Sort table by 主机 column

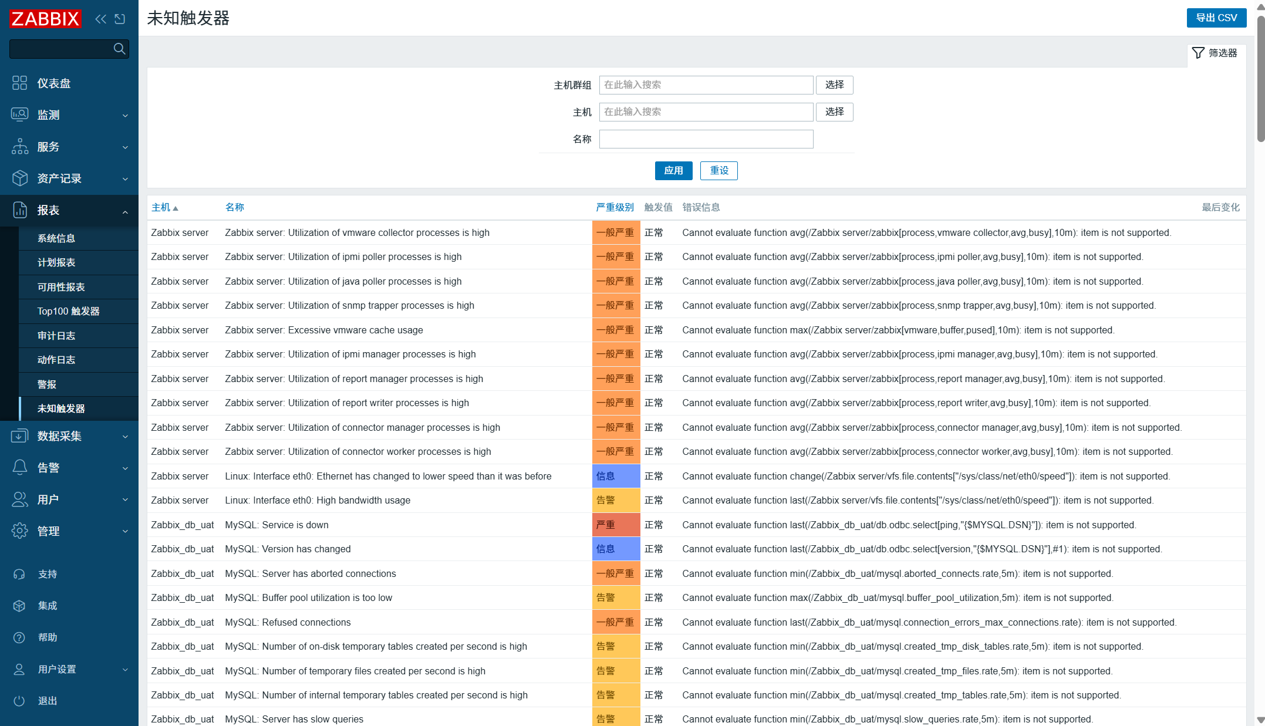(x=161, y=207)
